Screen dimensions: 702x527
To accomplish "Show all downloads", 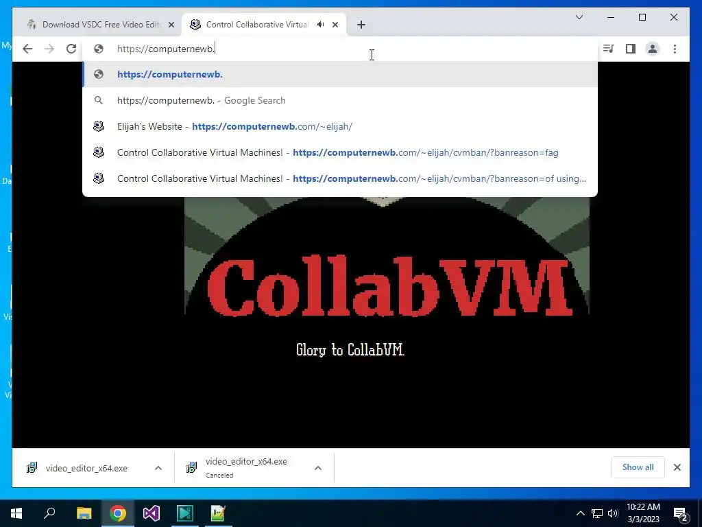I will click(638, 467).
